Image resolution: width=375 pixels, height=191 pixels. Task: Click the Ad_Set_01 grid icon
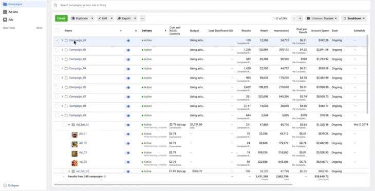click(x=73, y=125)
